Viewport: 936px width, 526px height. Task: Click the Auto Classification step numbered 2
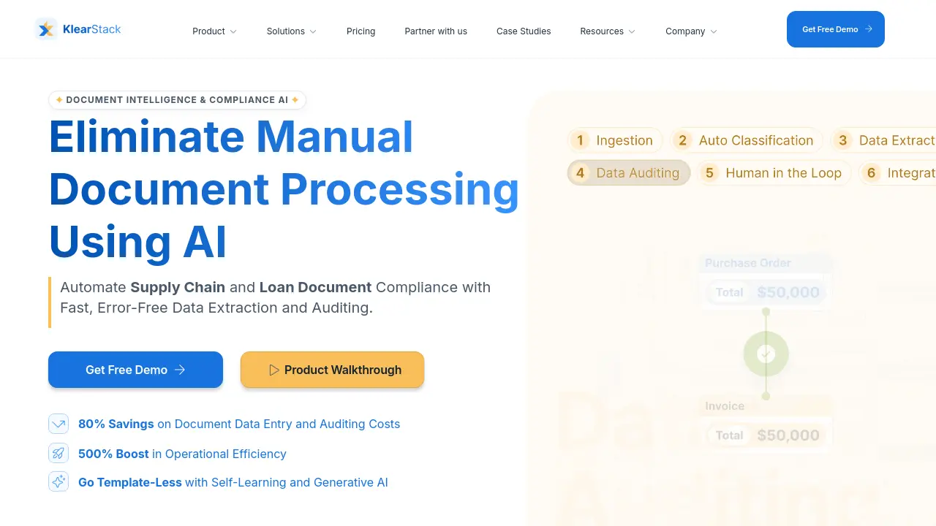point(746,140)
